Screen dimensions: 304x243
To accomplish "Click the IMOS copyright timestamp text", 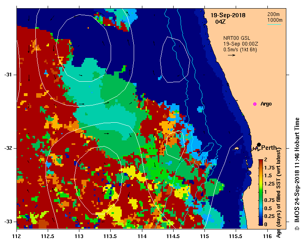I will click(297, 174).
